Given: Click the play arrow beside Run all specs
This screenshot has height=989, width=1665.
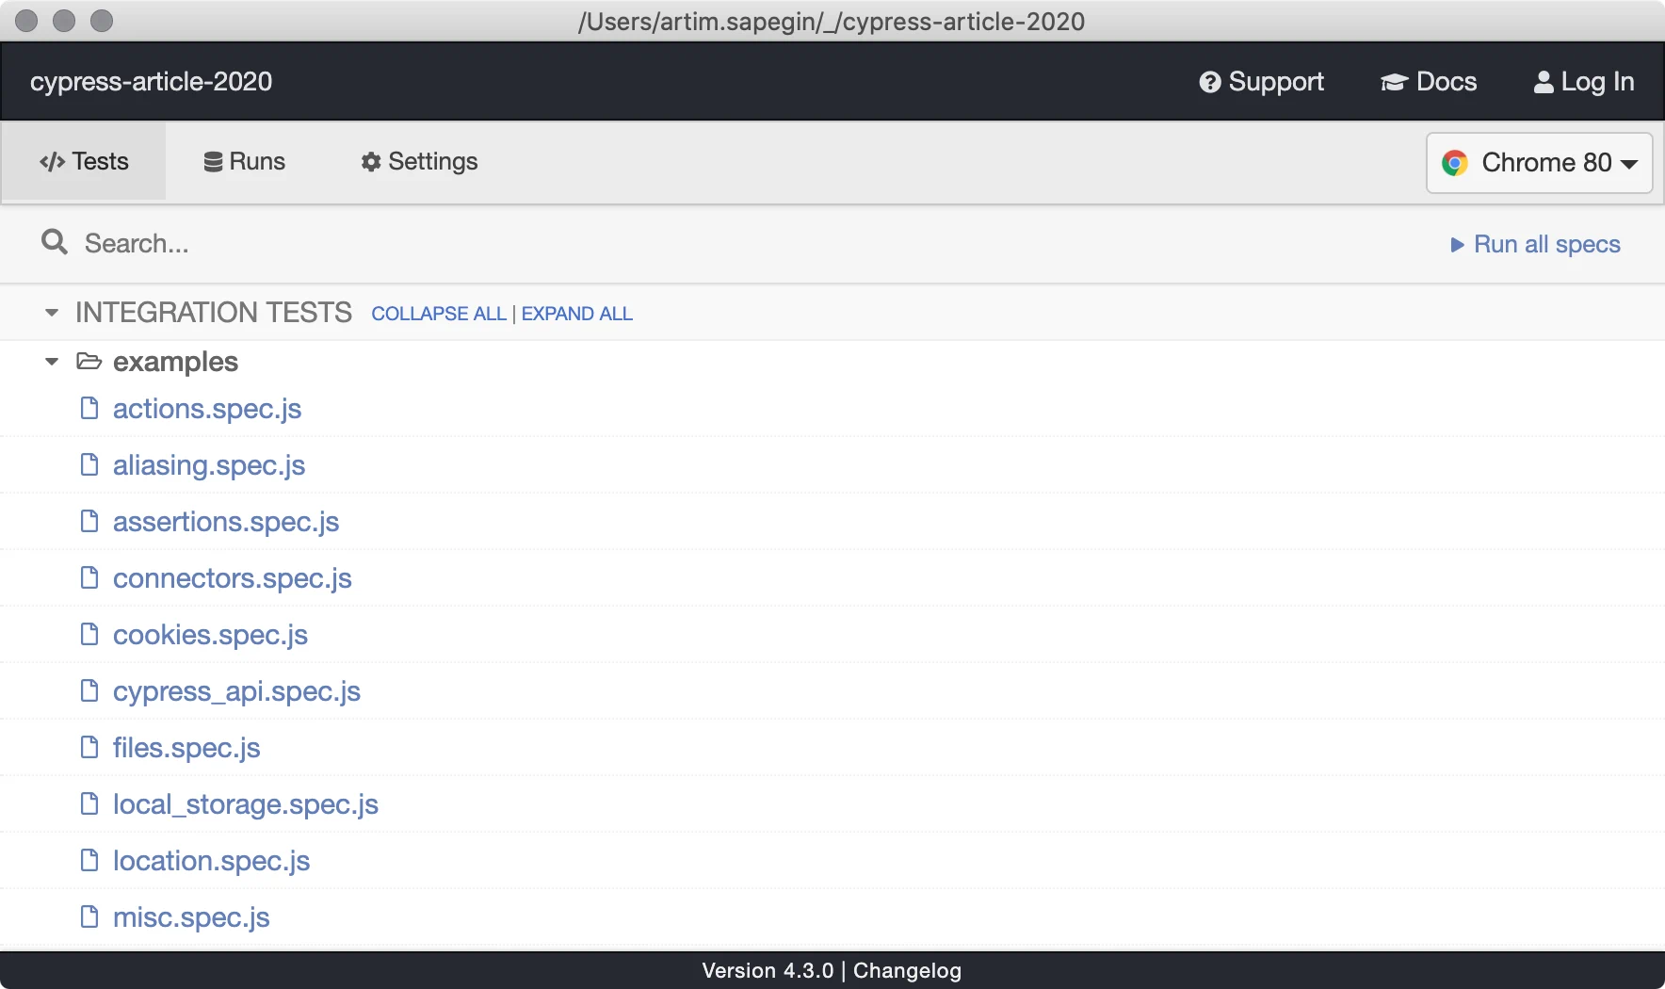Looking at the screenshot, I should (1458, 244).
